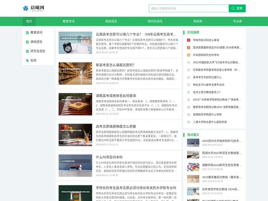Open 高校招生 text link in left sidebar
The image size is (268, 201).
36,42
